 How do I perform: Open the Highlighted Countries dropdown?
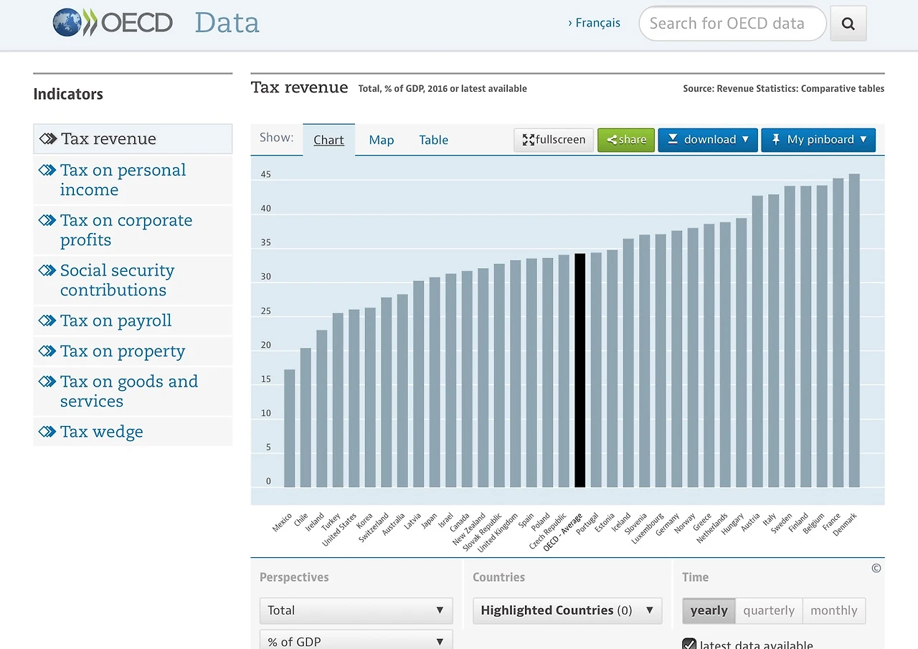tap(567, 610)
